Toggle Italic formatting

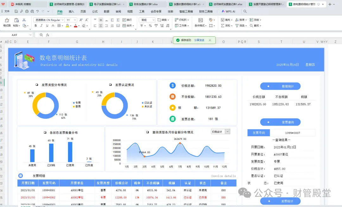point(41,26)
